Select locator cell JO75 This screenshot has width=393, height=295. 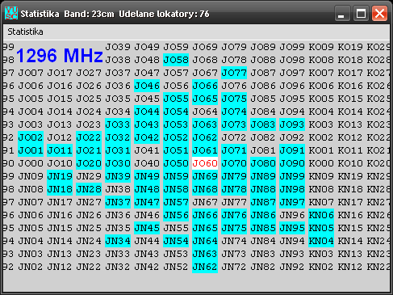click(234, 99)
